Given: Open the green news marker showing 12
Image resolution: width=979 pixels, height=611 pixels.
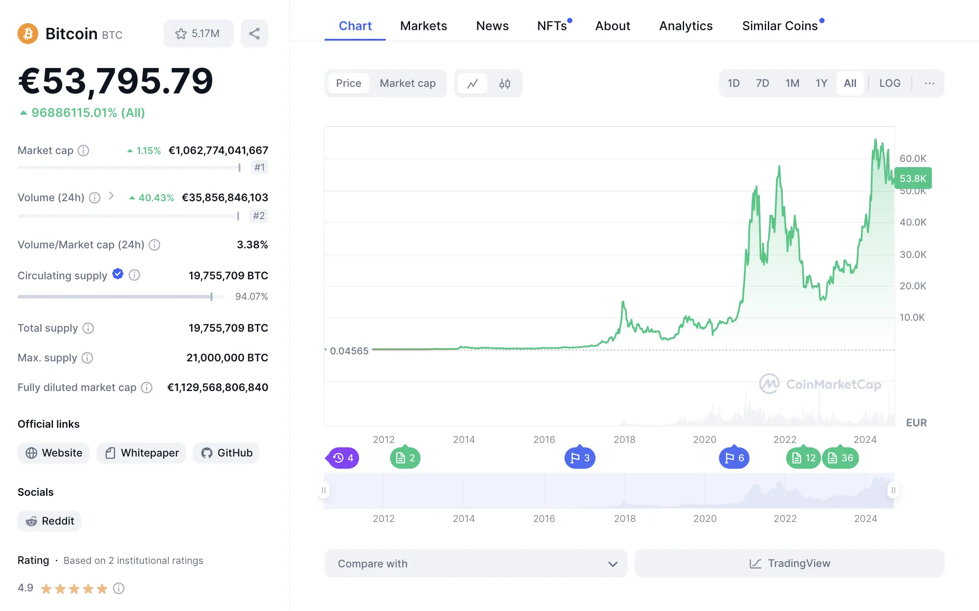Looking at the screenshot, I should click(804, 457).
